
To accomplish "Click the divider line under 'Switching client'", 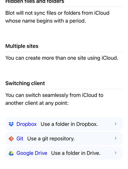I will 64,89.
